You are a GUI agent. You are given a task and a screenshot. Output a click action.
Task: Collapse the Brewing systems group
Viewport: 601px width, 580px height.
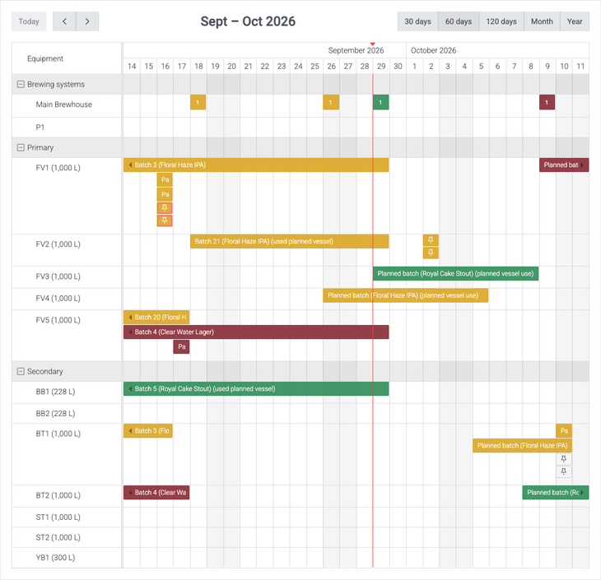click(x=21, y=84)
